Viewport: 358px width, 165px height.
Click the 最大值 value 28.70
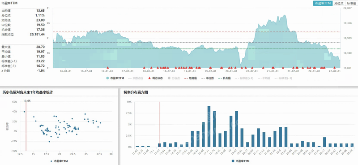point(40,47)
